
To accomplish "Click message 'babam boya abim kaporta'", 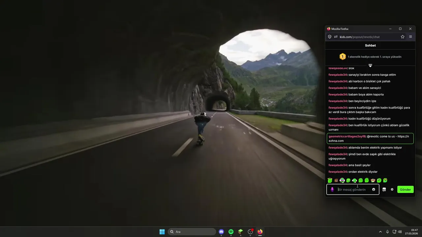I will click(366, 94).
